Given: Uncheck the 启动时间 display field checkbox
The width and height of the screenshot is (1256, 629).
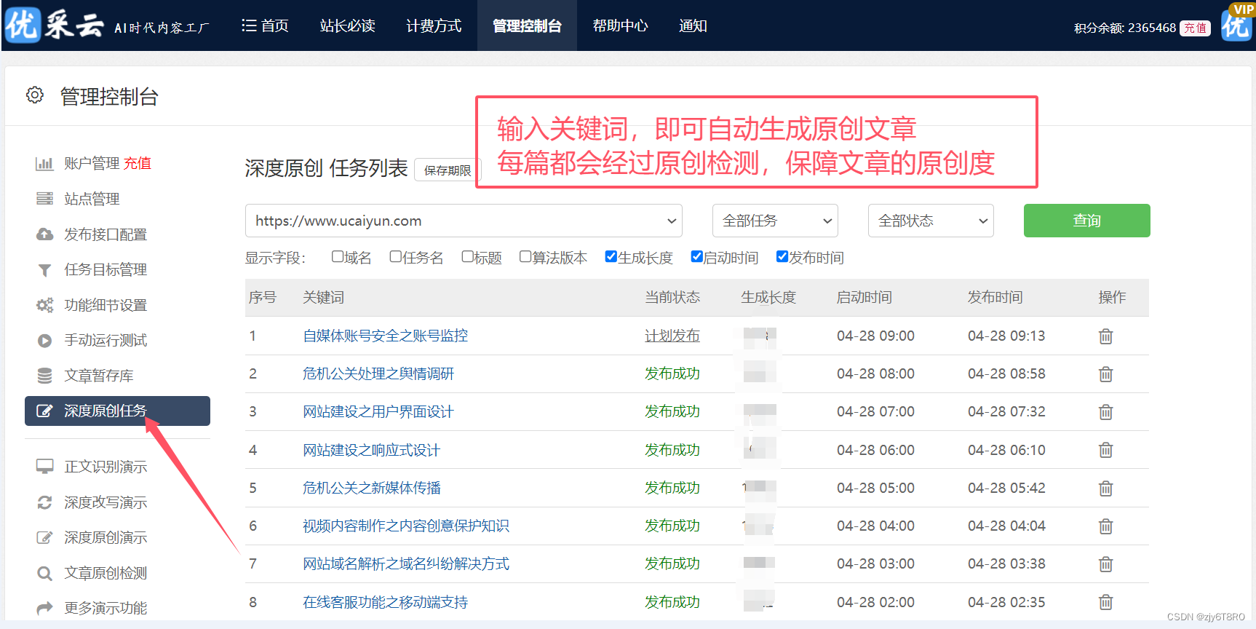Looking at the screenshot, I should pos(696,256).
